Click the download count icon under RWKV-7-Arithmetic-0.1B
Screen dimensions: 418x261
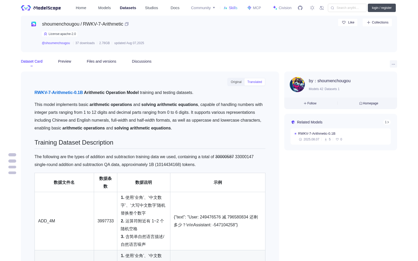[x=326, y=139]
